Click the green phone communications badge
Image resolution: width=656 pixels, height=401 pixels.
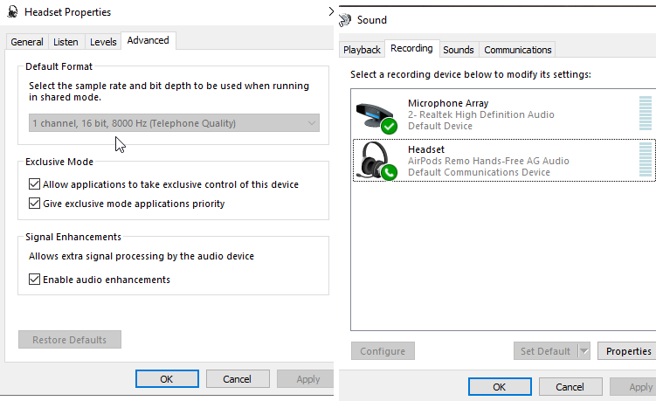[x=389, y=172]
